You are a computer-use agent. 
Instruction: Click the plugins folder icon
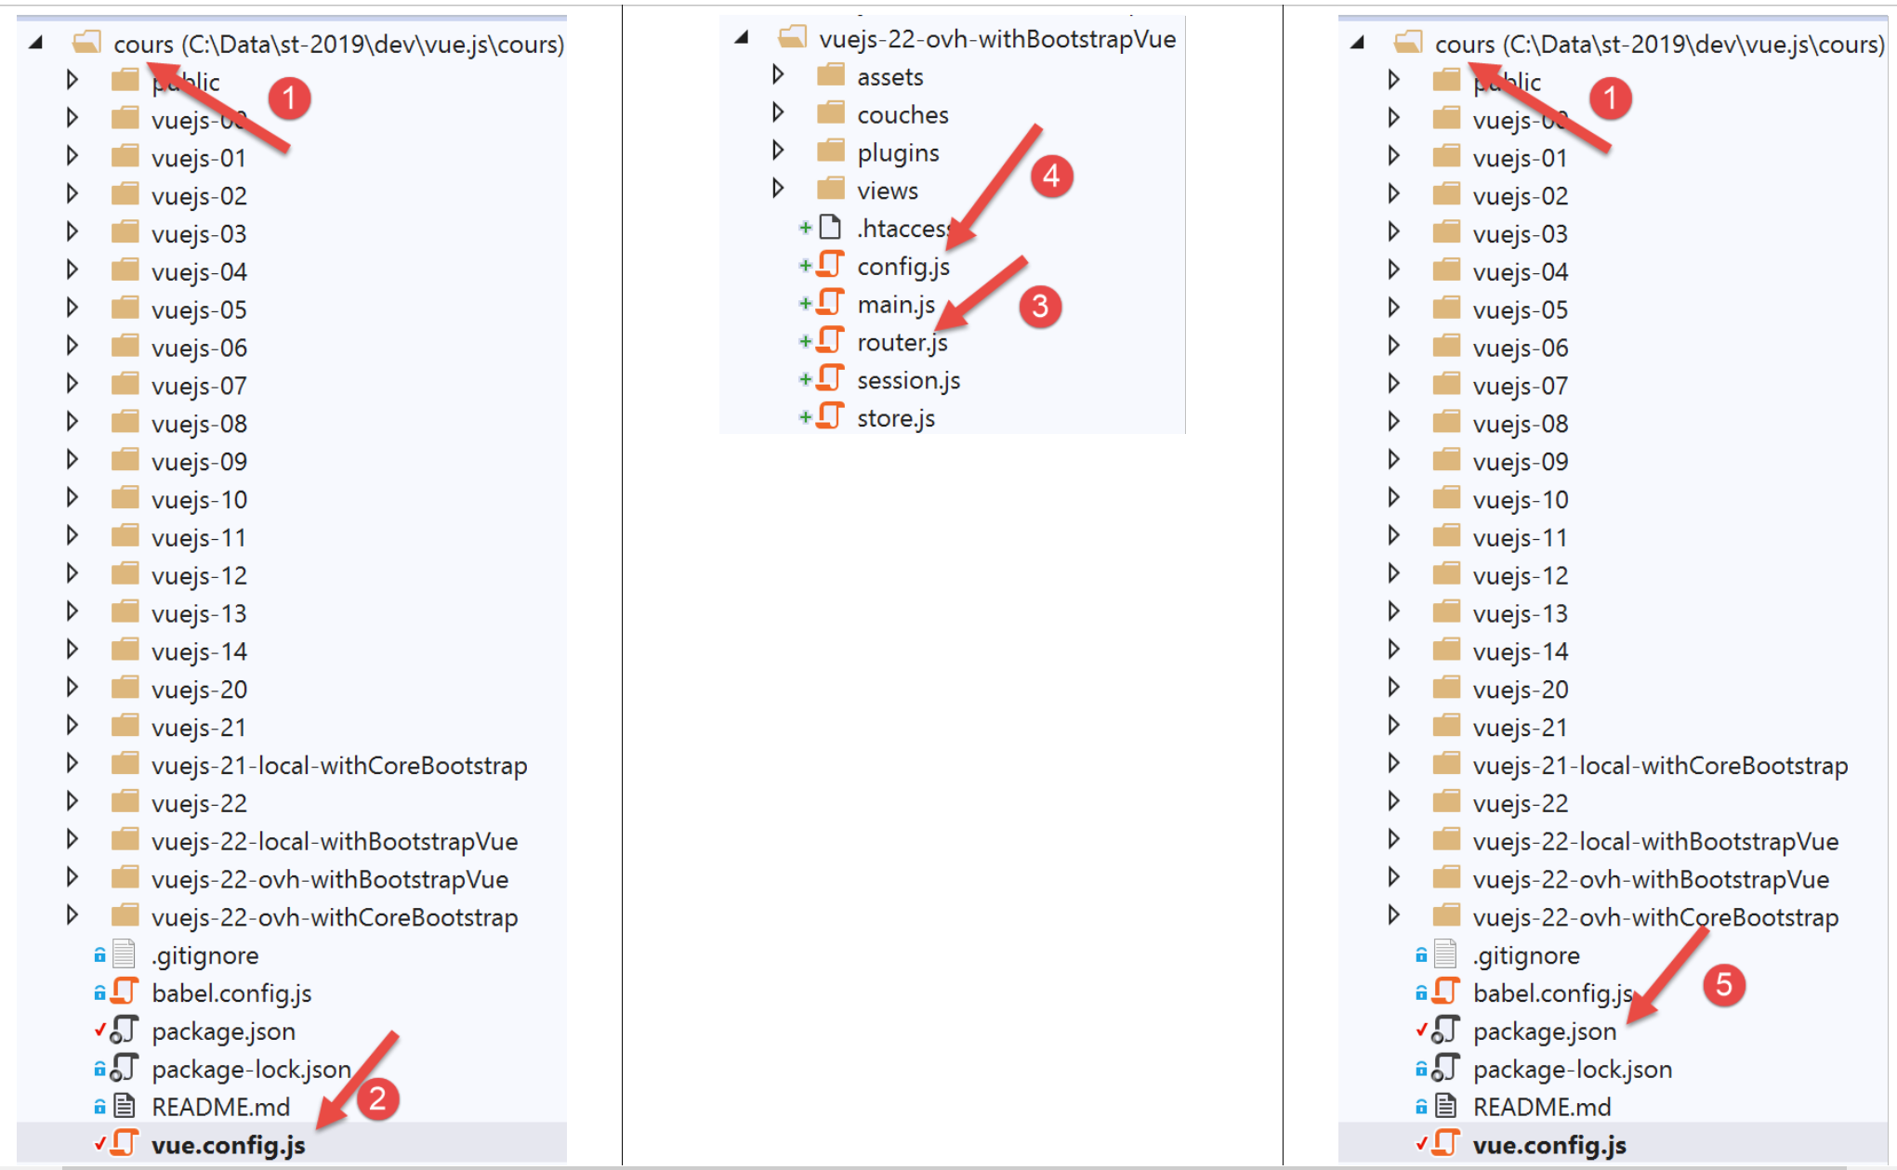click(x=830, y=151)
